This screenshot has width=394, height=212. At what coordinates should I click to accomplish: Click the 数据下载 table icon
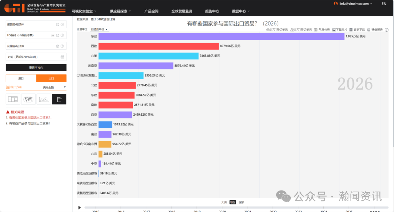tap(351, 30)
